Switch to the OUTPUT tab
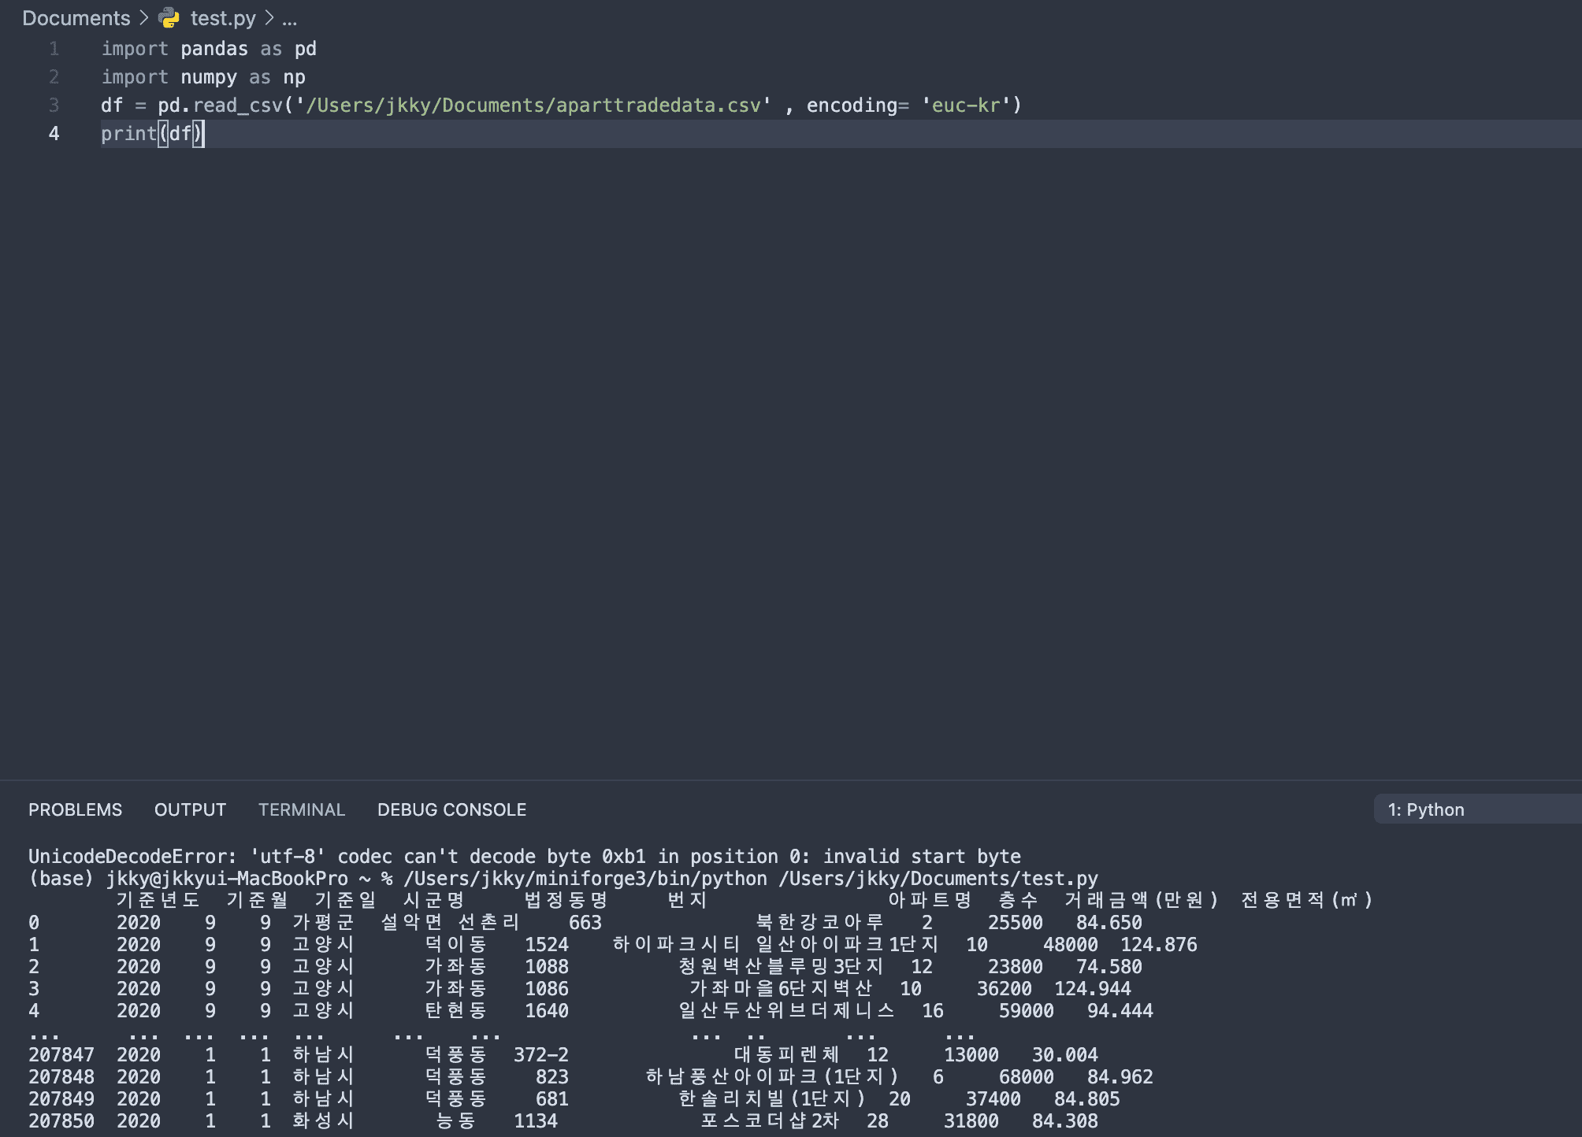This screenshot has width=1582, height=1137. pyautogui.click(x=190, y=809)
